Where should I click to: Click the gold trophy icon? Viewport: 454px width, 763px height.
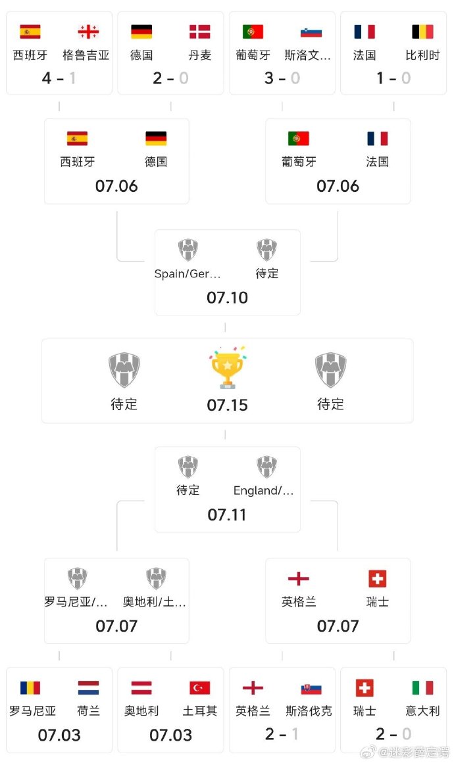(x=228, y=368)
